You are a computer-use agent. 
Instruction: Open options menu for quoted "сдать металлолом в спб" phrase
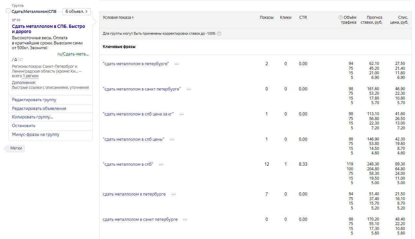click(x=161, y=164)
